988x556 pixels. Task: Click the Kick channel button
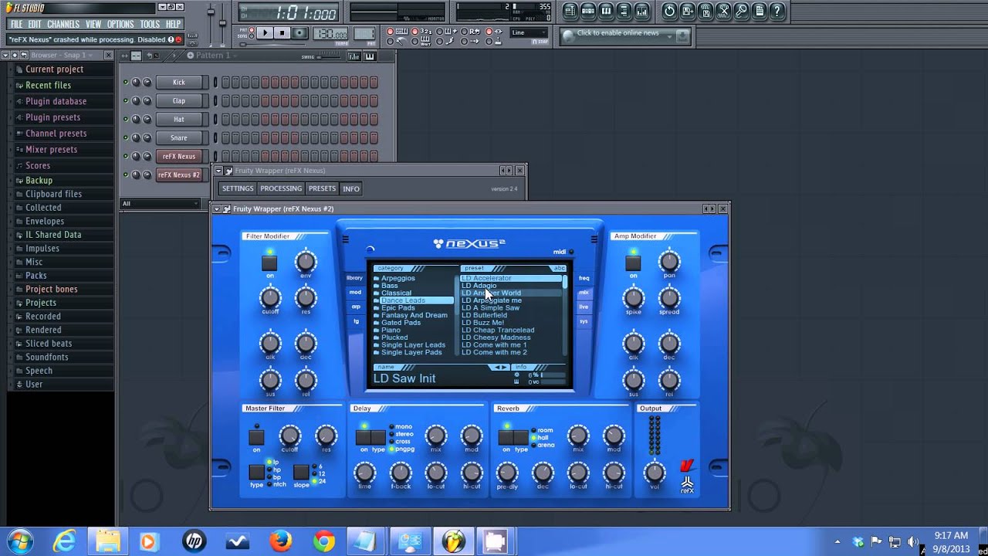click(x=179, y=82)
